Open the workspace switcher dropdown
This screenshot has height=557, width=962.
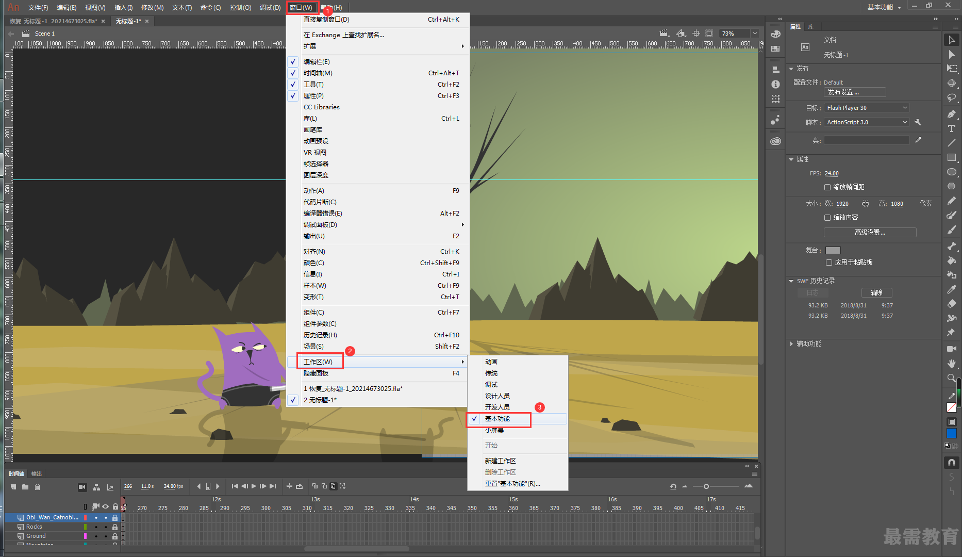pyautogui.click(x=884, y=7)
